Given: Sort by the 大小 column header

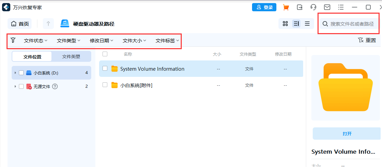Looking at the screenshot, I should tap(217, 54).
